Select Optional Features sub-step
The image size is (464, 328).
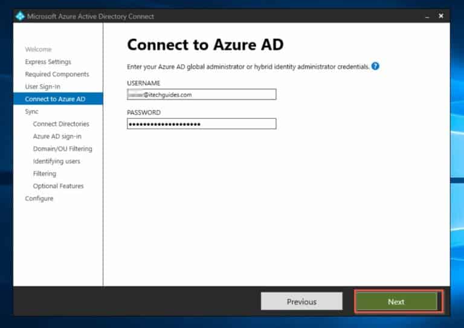[58, 186]
